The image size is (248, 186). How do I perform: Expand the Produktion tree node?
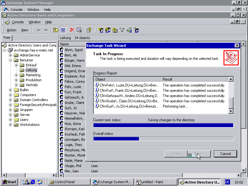click(16, 80)
